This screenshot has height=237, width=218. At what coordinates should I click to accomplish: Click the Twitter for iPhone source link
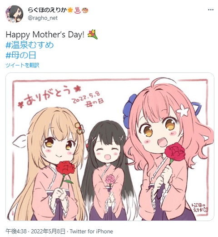91,232
